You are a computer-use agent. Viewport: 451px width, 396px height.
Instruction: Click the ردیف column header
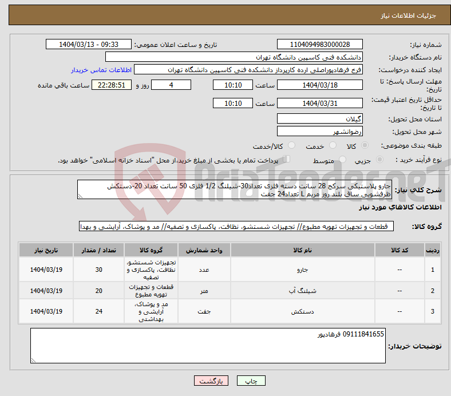click(432, 250)
